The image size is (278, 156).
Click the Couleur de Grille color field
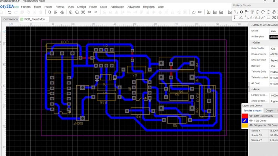[x=273, y=55]
